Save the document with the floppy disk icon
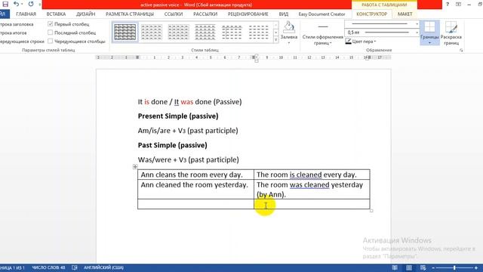 coord(5,4)
